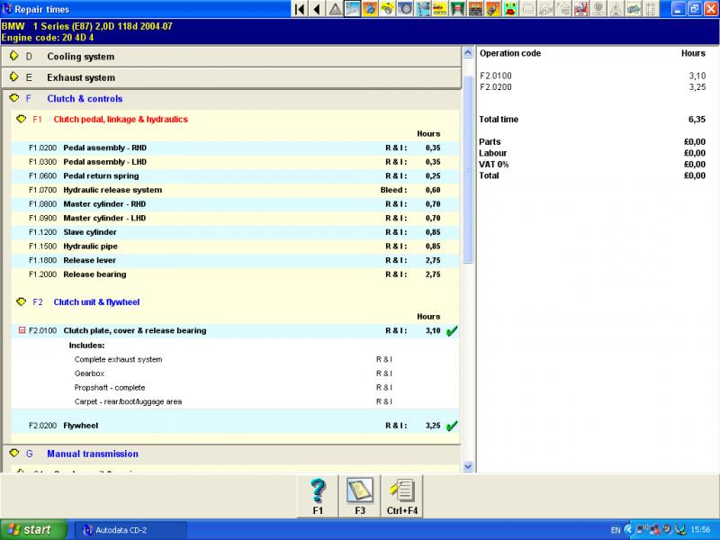Screen dimensions: 720x540
Task: Click the yellow arrow icon beside Cooling system
Action: [x=13, y=56]
